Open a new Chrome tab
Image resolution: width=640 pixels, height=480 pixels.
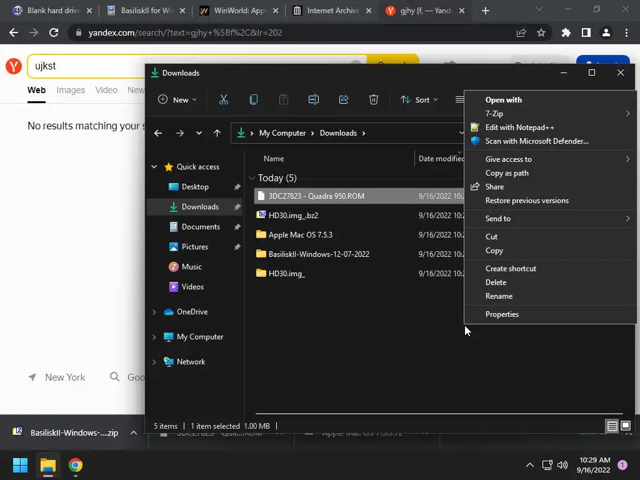click(x=485, y=11)
